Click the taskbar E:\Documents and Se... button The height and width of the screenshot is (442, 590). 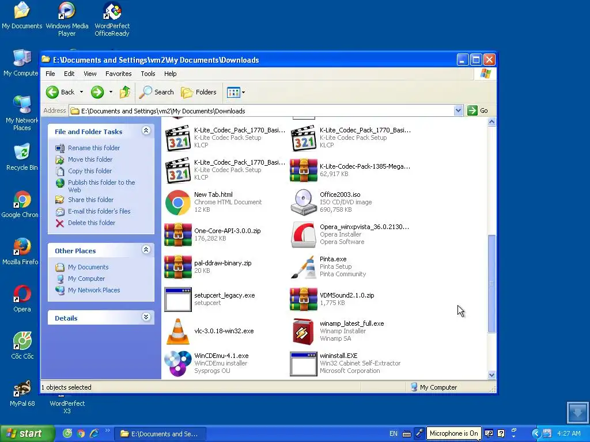click(160, 434)
